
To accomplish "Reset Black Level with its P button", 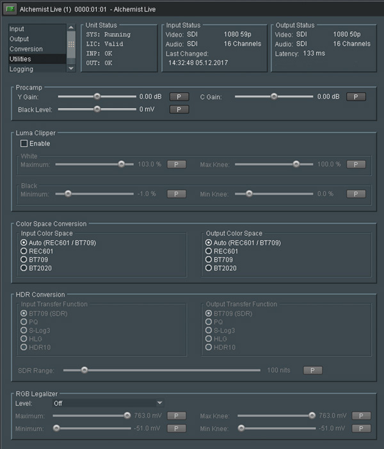I will click(179, 110).
